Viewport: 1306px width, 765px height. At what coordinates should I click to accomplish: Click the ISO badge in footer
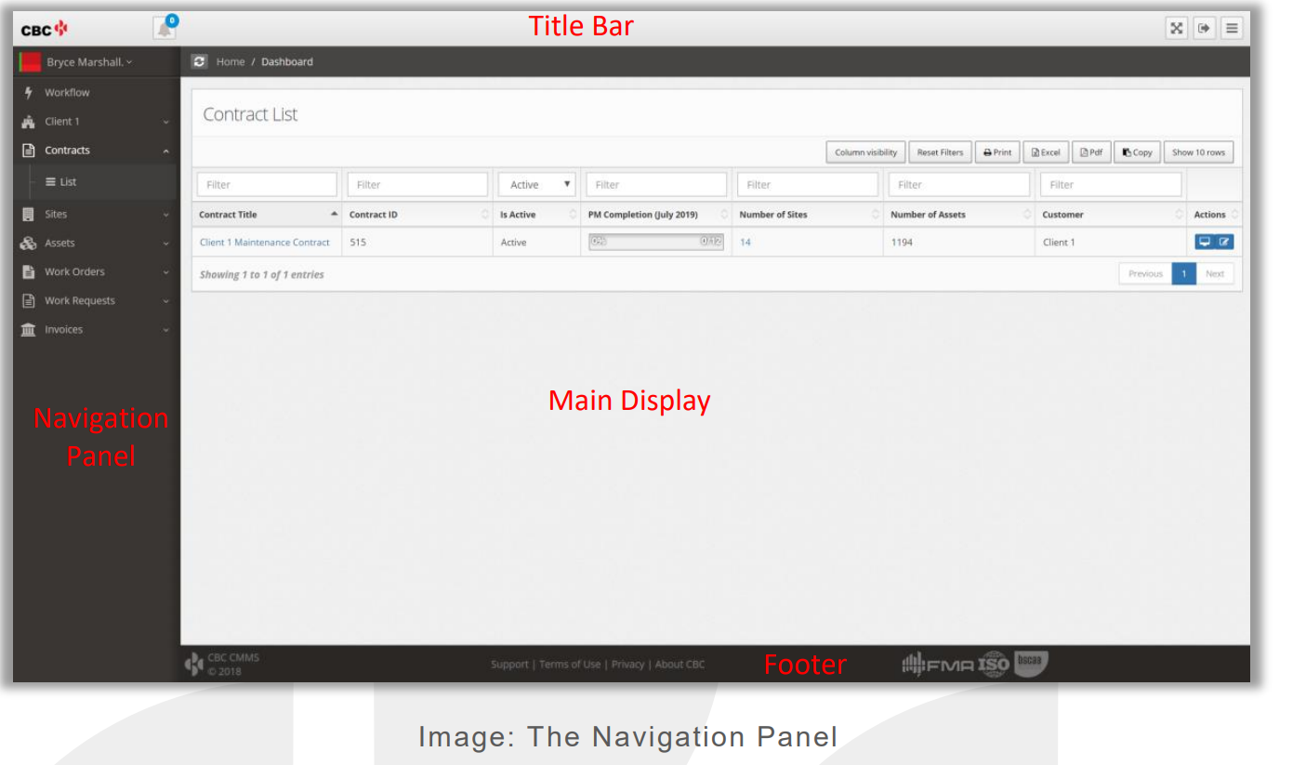click(x=994, y=664)
